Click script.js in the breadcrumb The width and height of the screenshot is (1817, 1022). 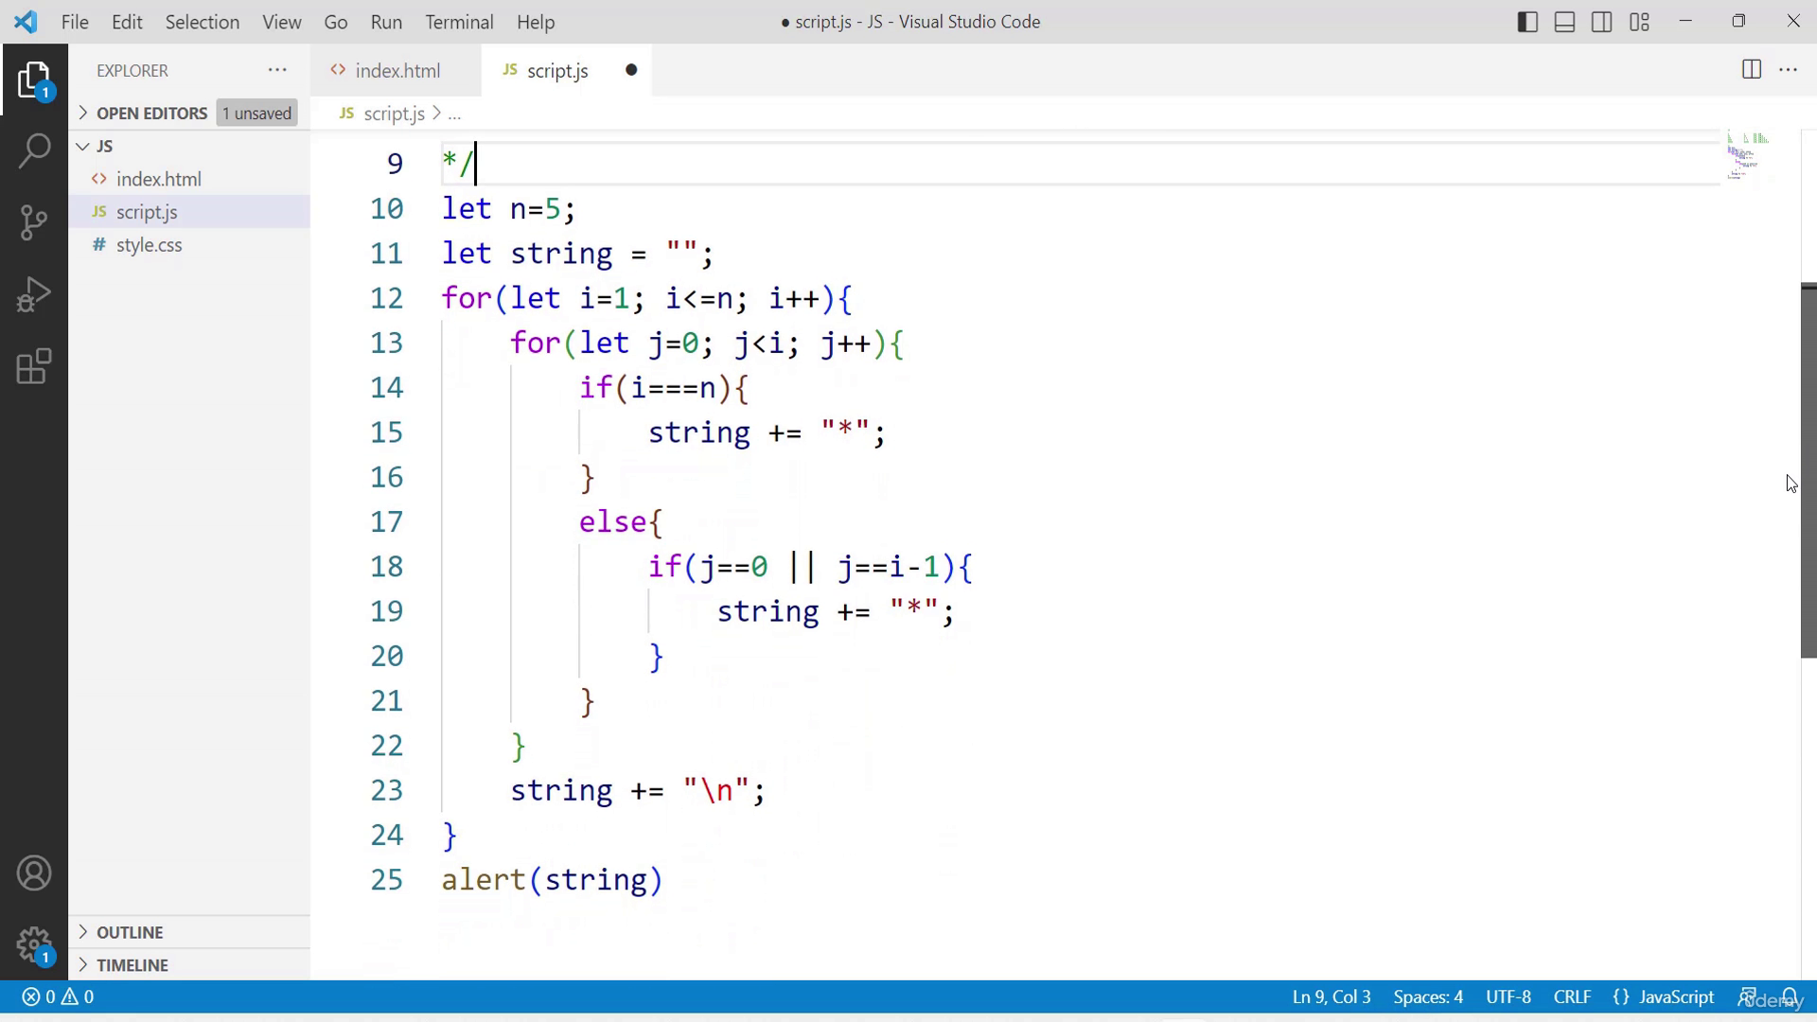[x=394, y=114]
